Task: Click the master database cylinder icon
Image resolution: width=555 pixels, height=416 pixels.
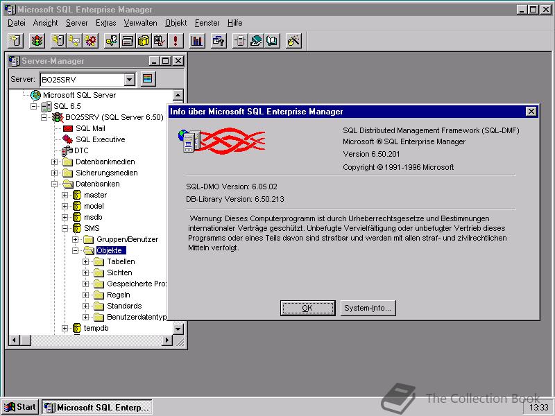Action: click(77, 195)
